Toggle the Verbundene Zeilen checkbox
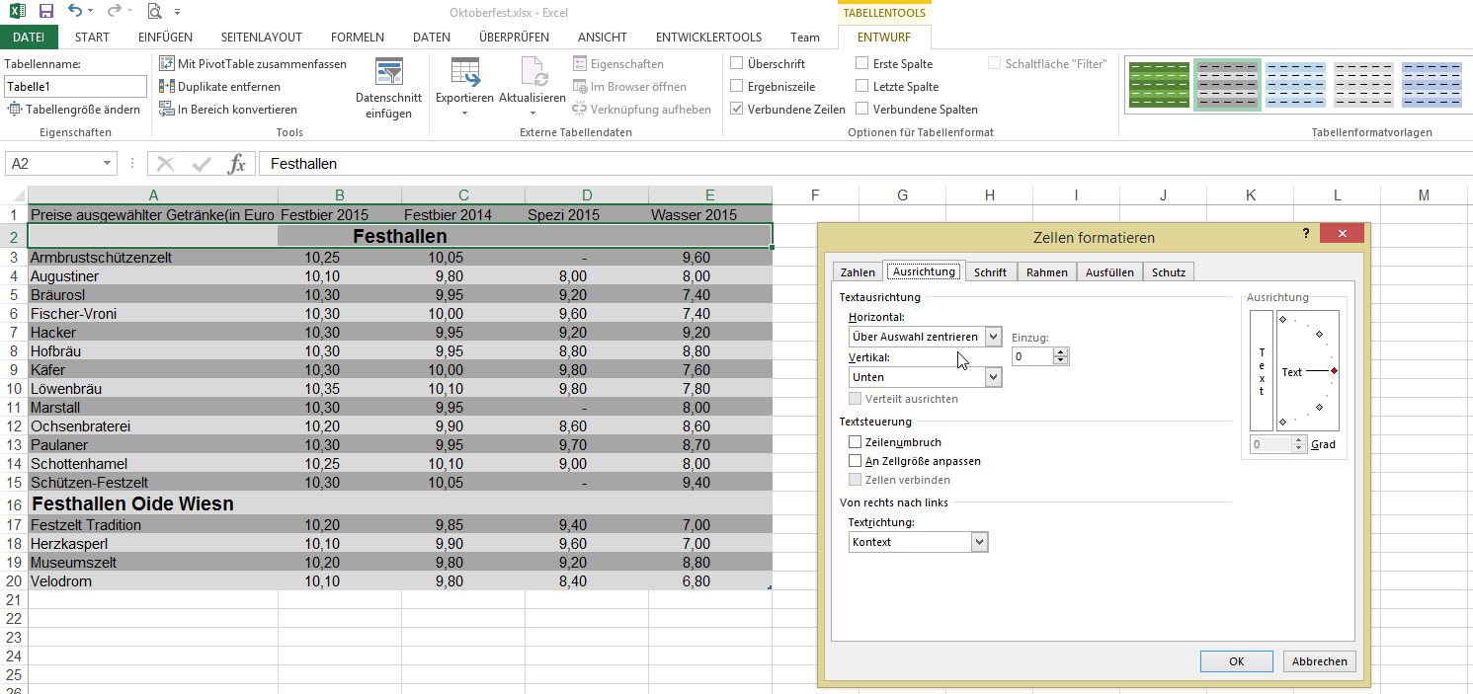The image size is (1473, 694). pyautogui.click(x=737, y=110)
